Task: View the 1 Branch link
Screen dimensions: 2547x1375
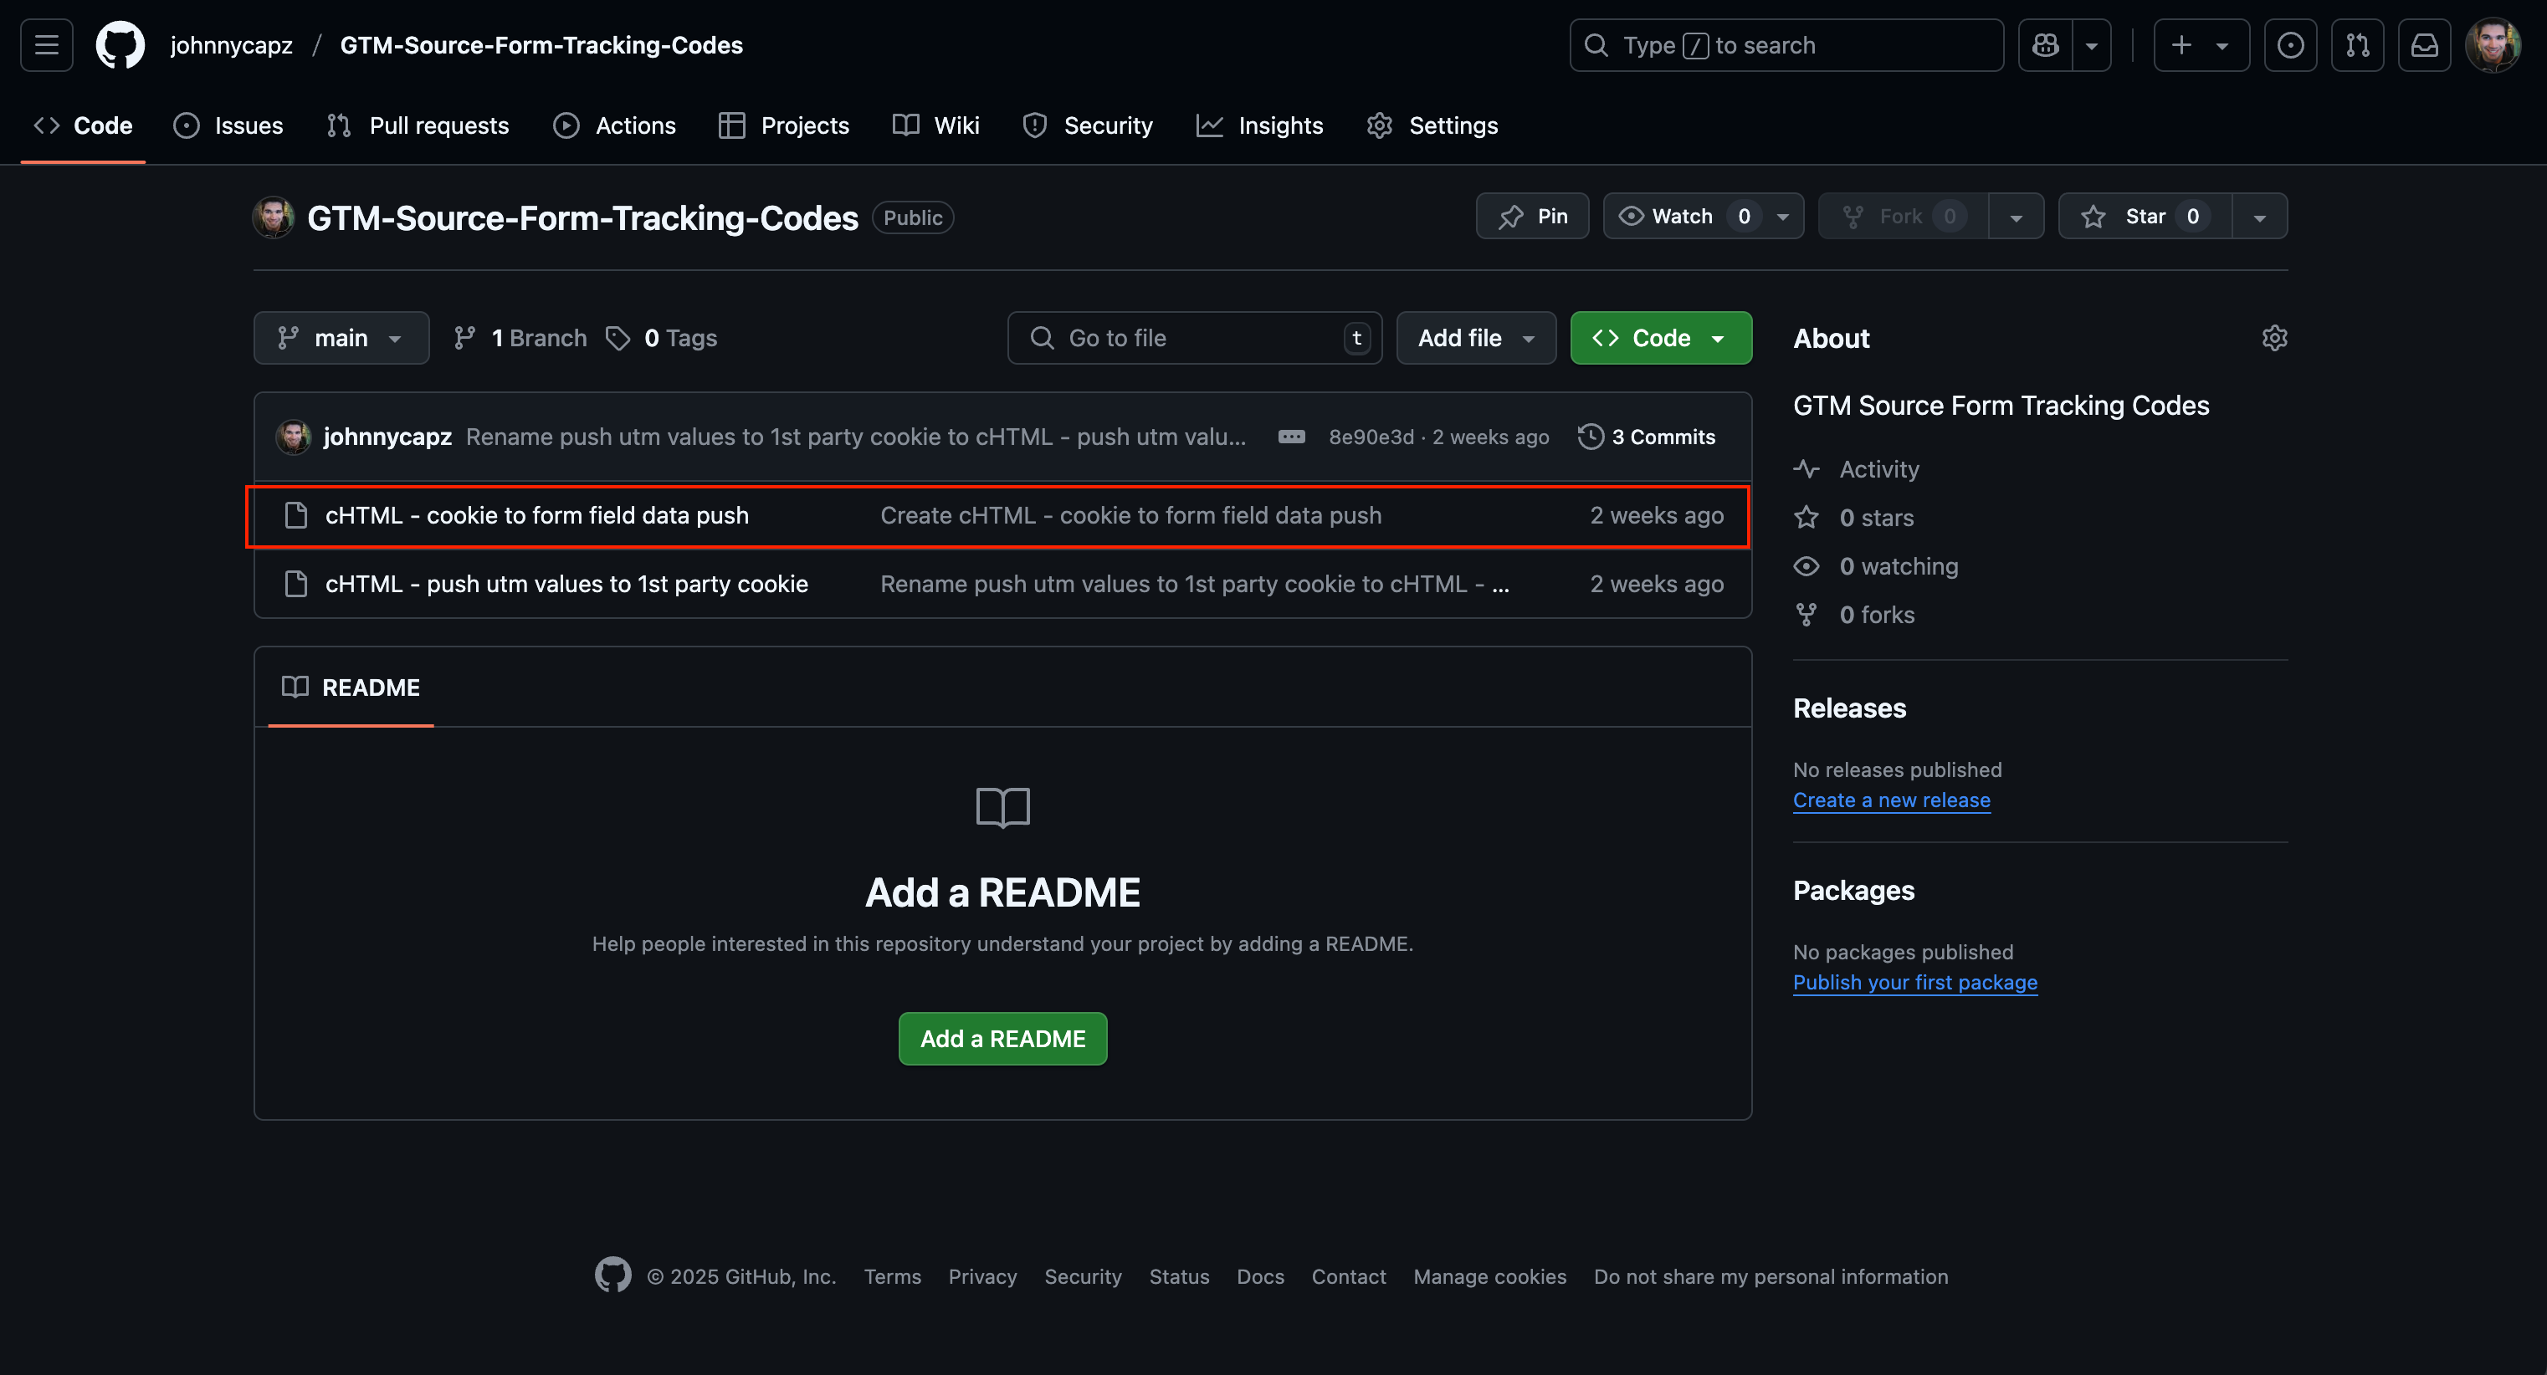Action: 520,338
